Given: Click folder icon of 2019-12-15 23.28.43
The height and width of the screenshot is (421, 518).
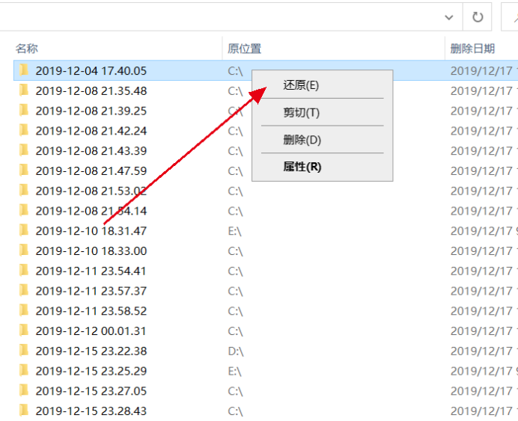Looking at the screenshot, I should tap(24, 411).
